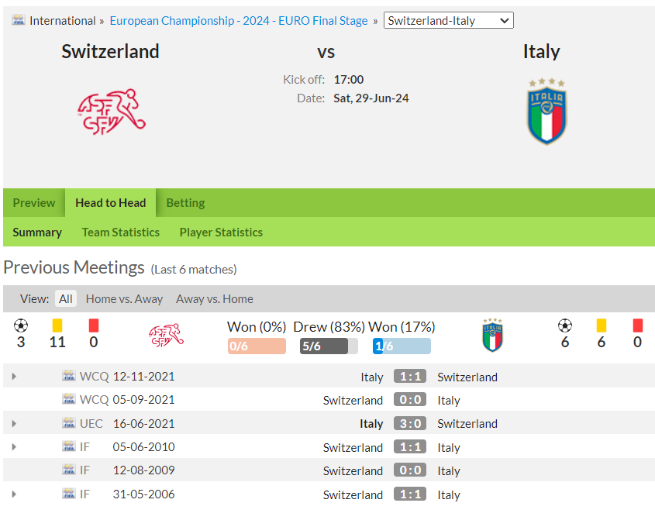Go to Team Statistics
655x527 pixels.
click(x=121, y=232)
